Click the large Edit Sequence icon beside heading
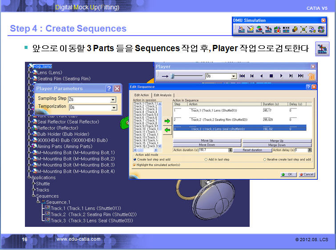This screenshot has width=336, height=250. [x=322, y=49]
